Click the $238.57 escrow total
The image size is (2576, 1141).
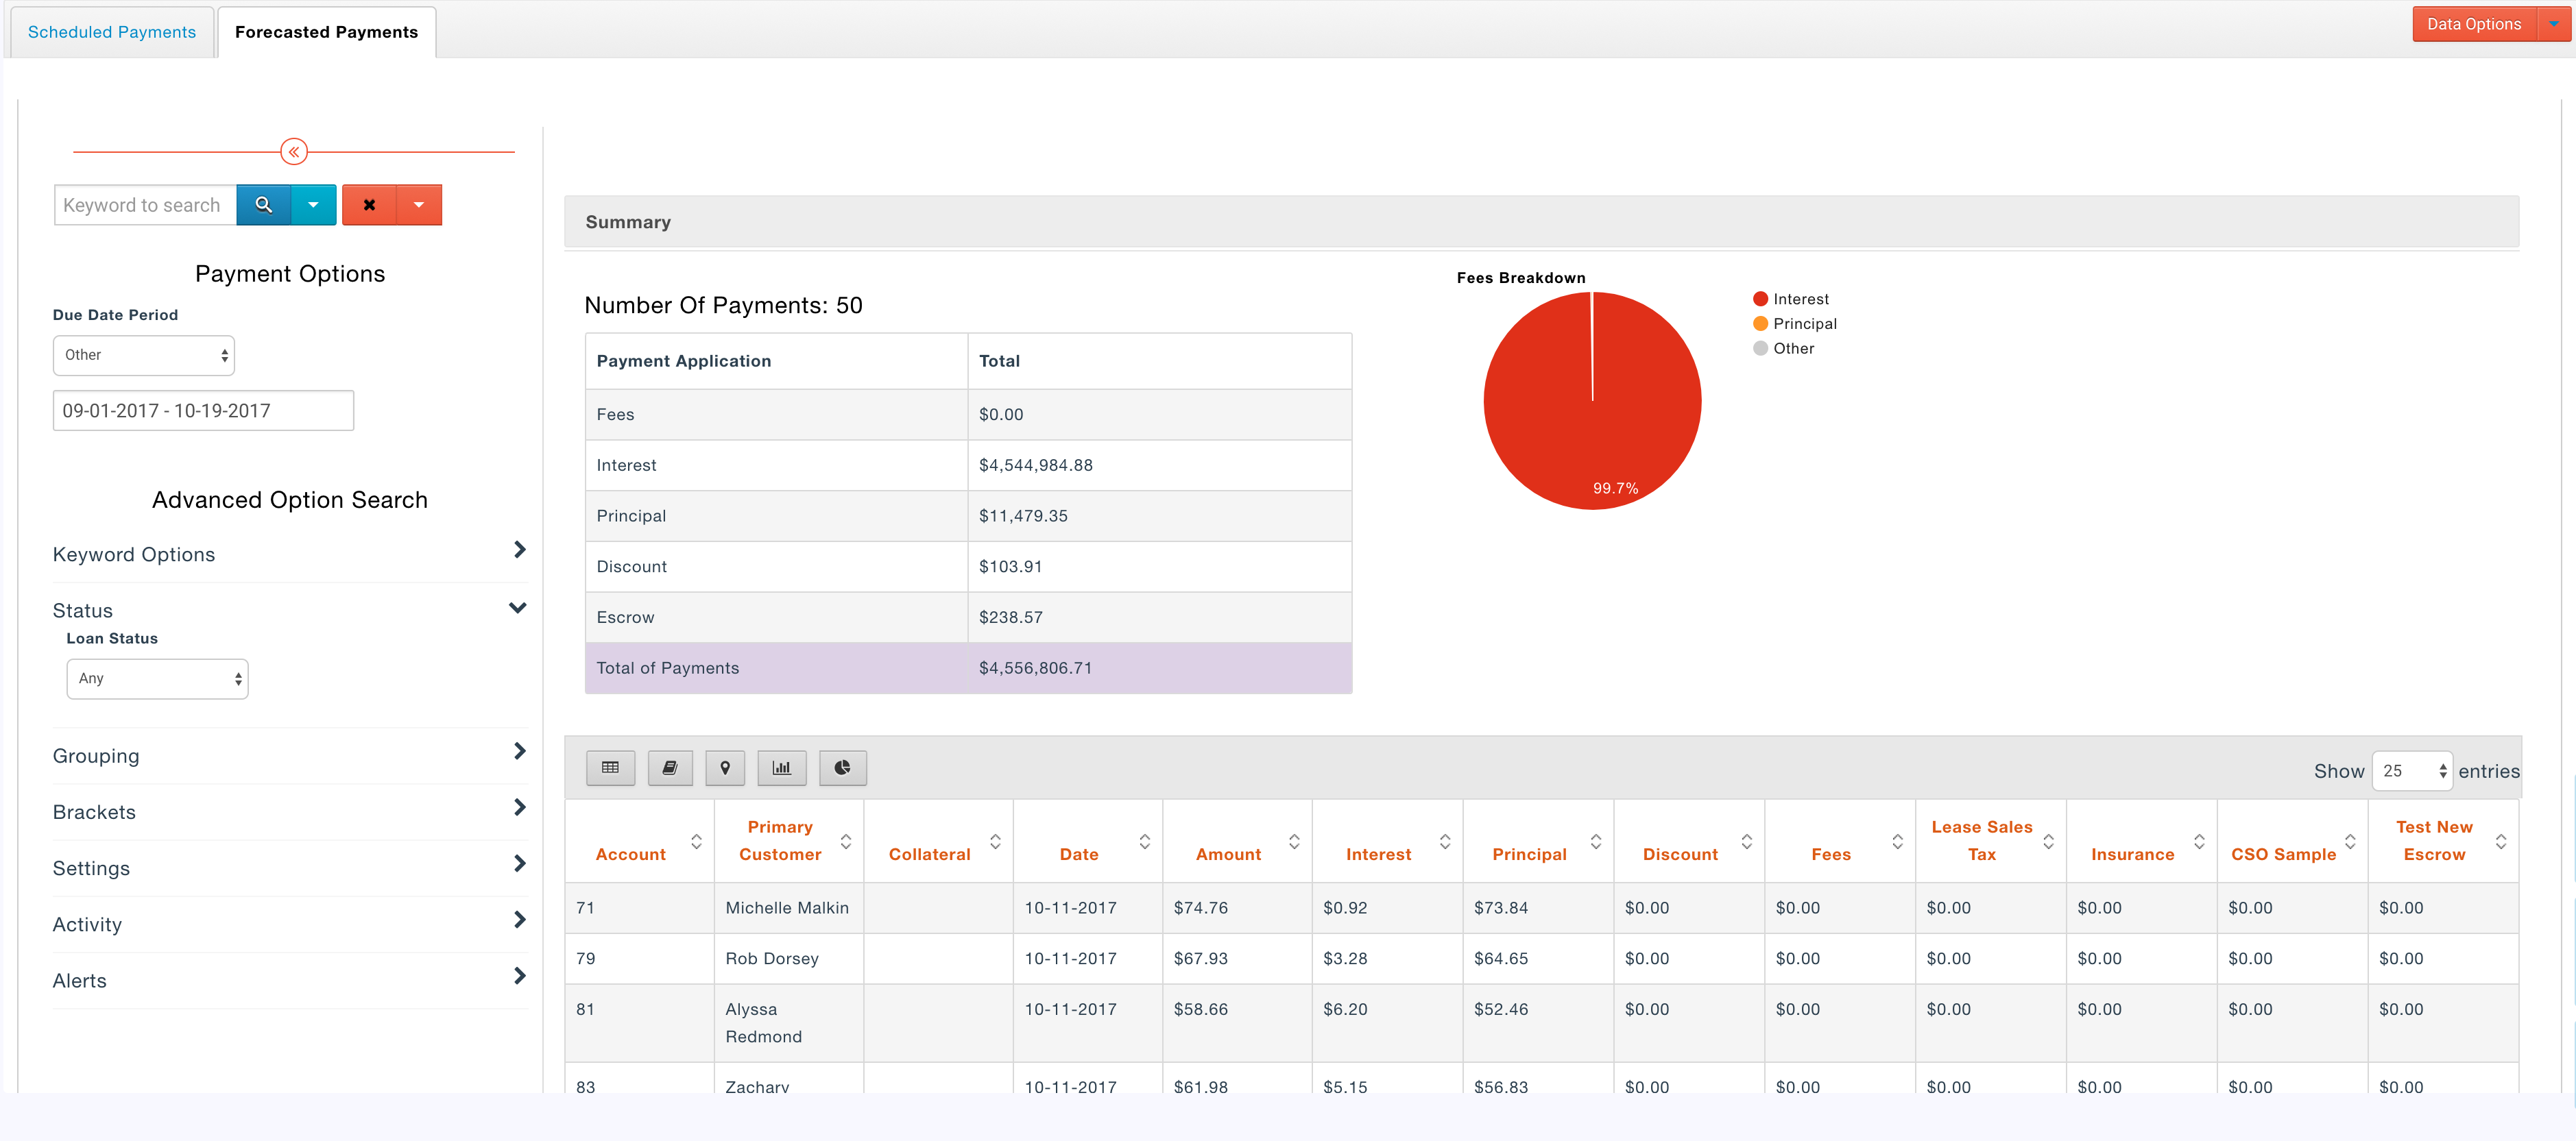coord(1010,617)
